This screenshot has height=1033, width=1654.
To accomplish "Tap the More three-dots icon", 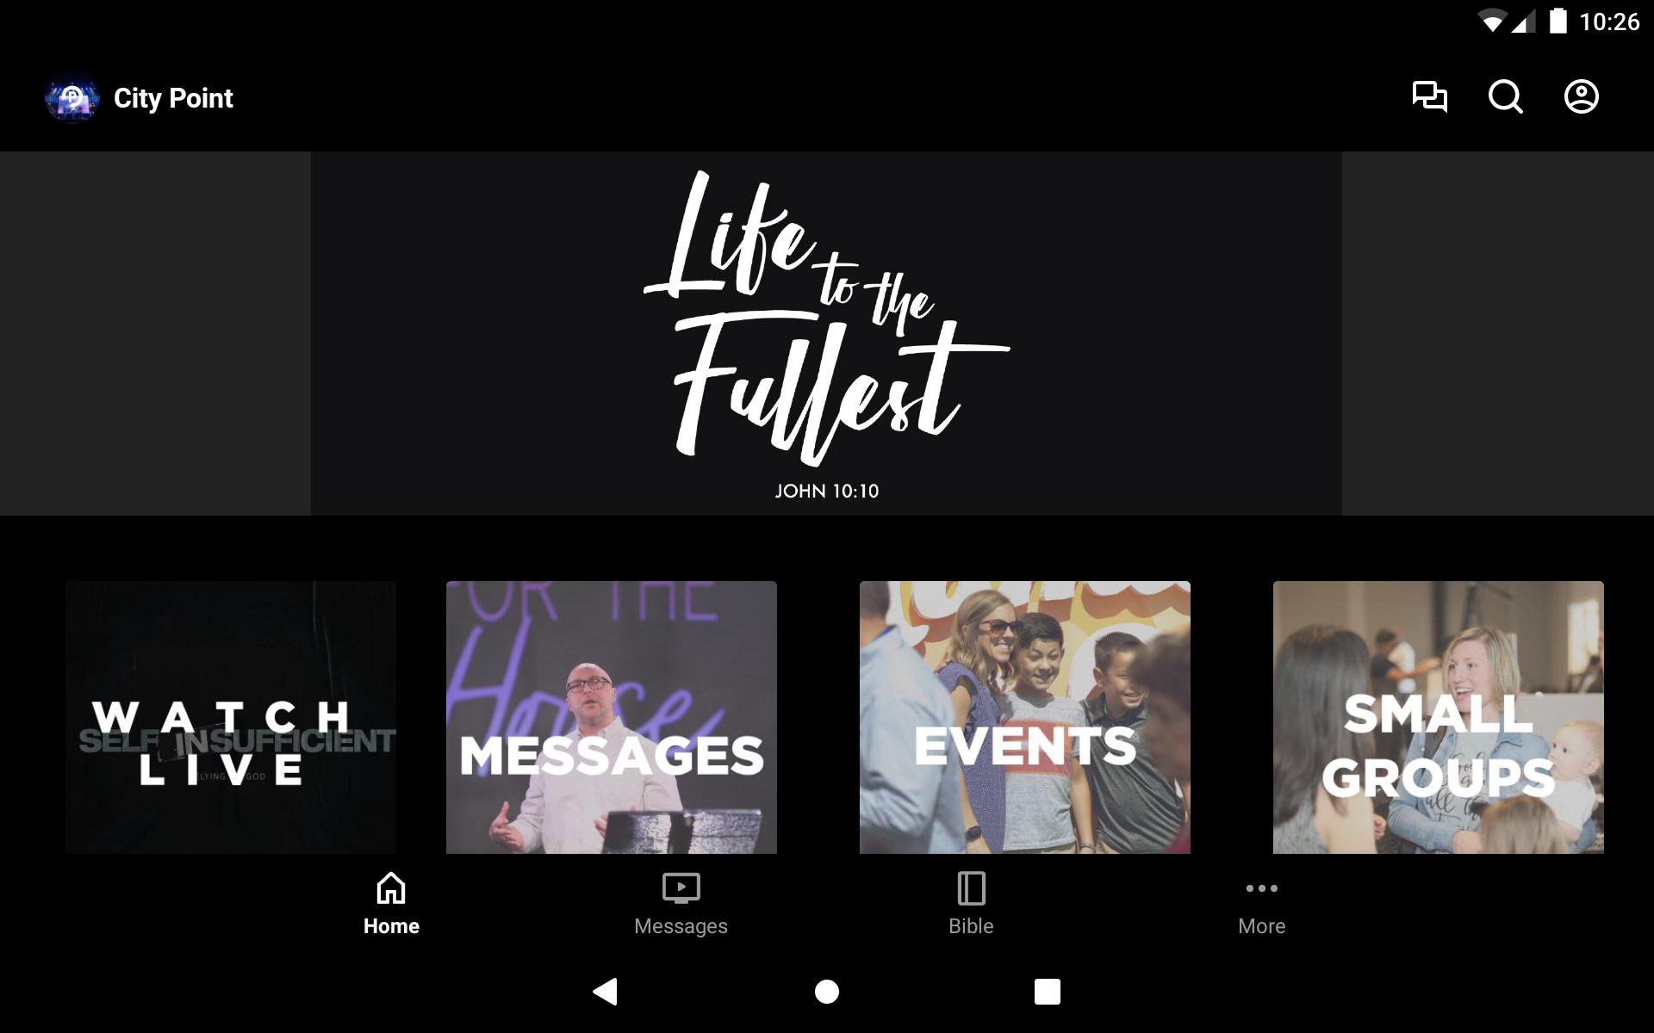I will tap(1261, 888).
